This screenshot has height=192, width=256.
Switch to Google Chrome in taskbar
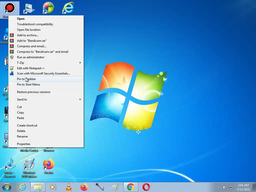pyautogui.click(x=130, y=187)
